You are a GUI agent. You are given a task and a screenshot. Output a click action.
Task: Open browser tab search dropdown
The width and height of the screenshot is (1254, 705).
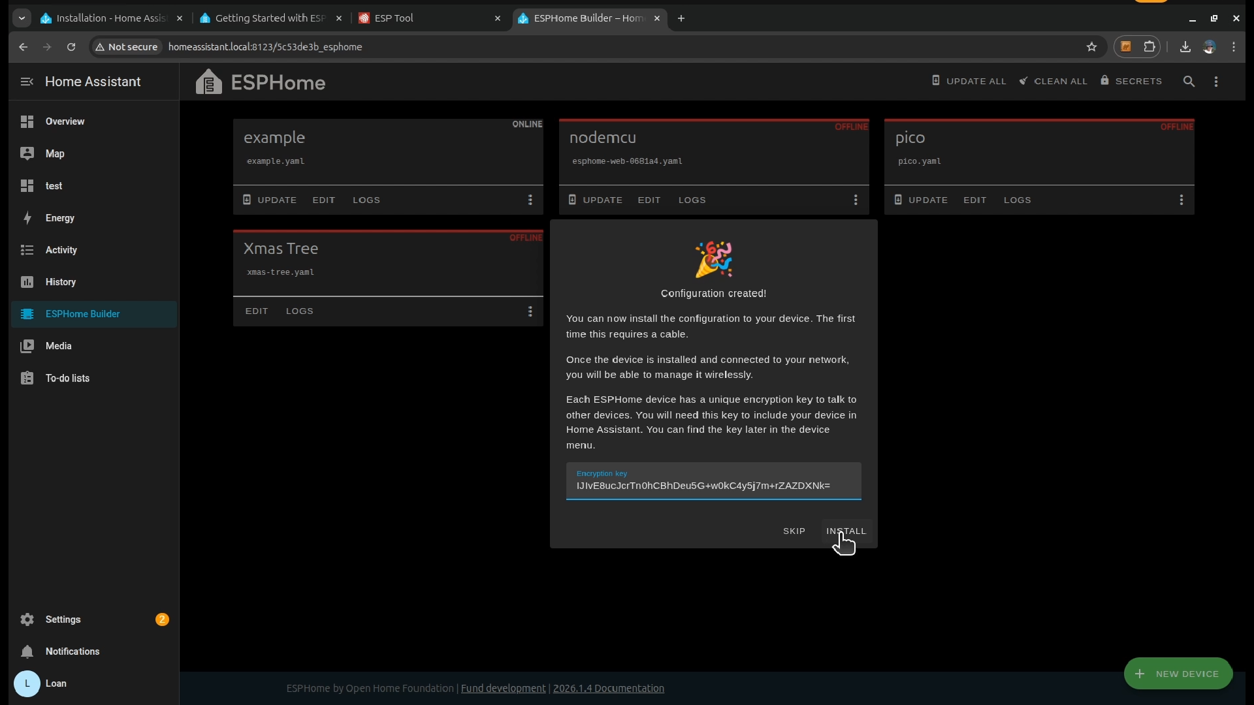(22, 18)
